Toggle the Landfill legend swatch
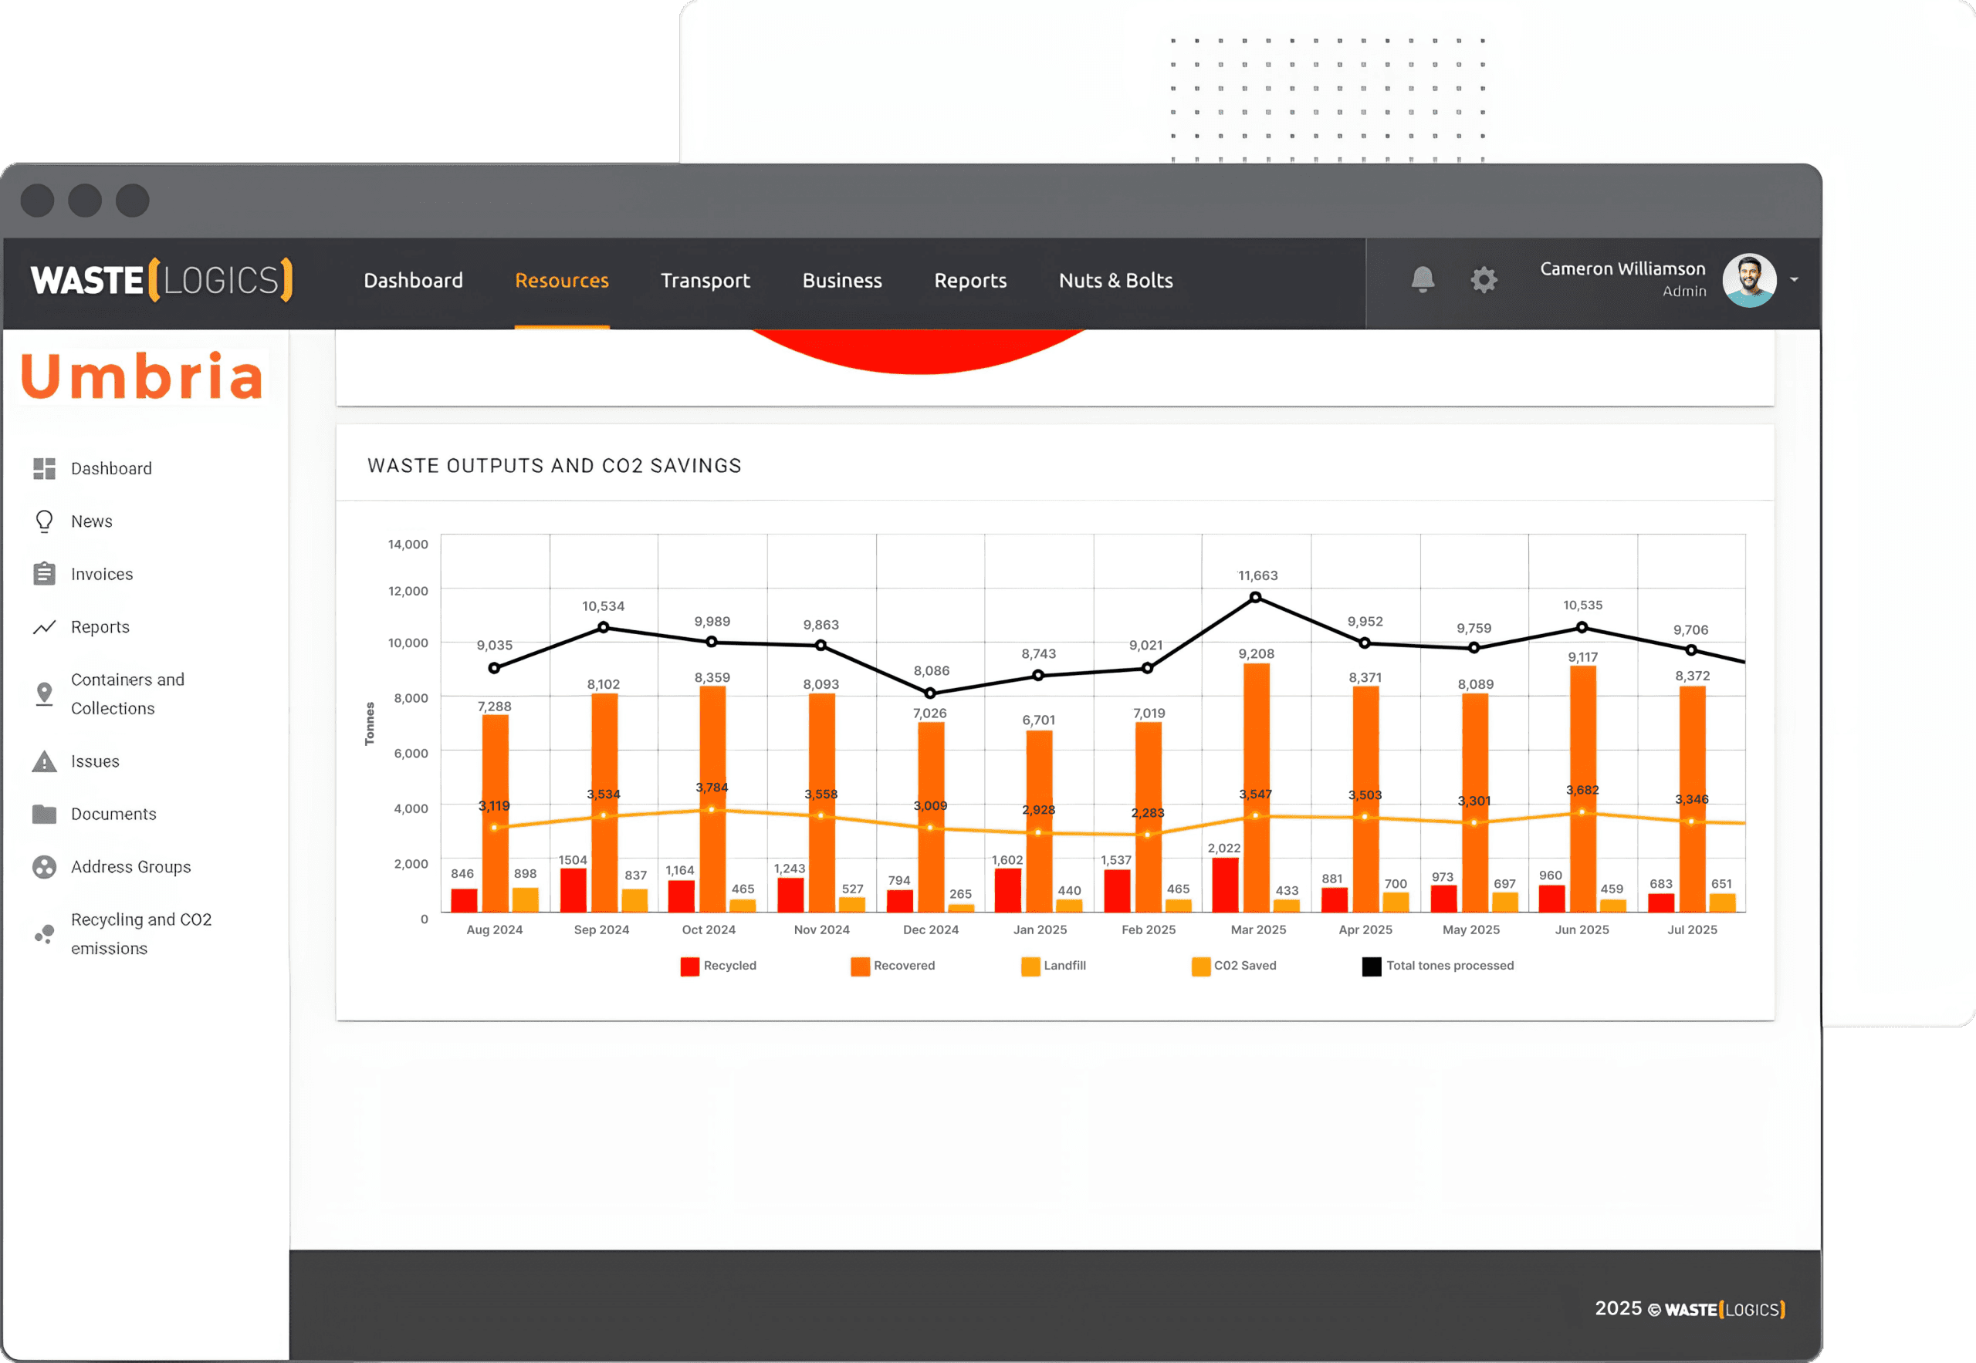 tap(1030, 966)
